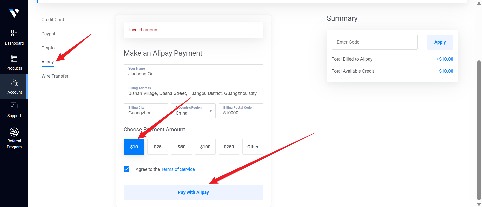
Task: Click the Enter Code input field
Action: coord(375,42)
